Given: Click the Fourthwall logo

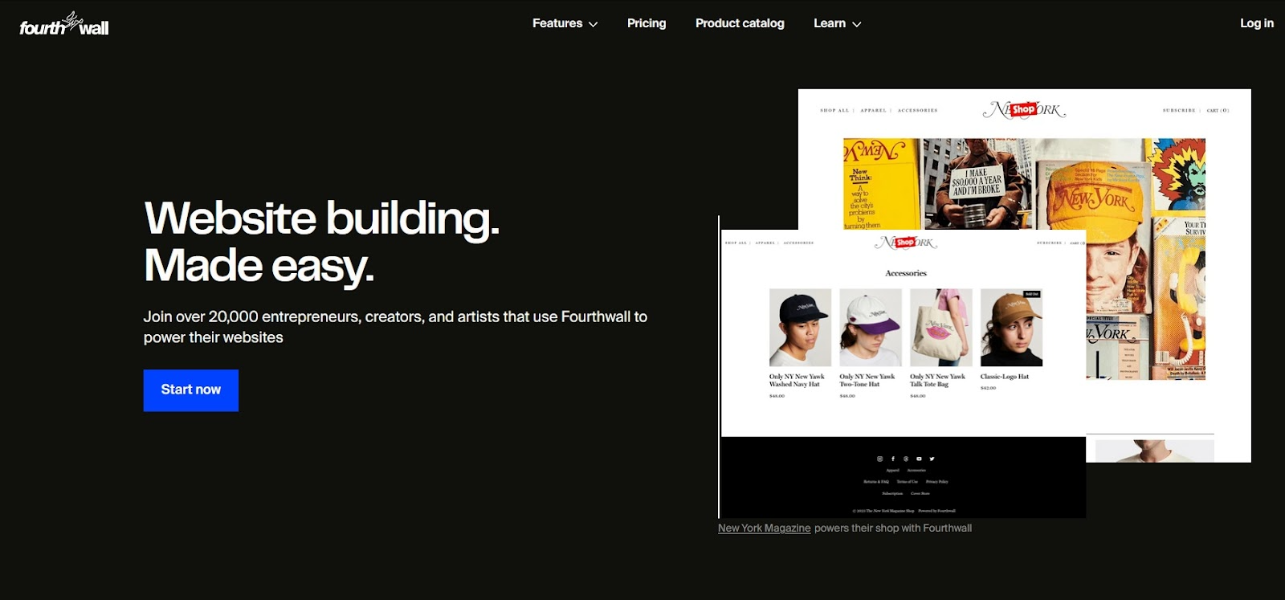Looking at the screenshot, I should point(64,24).
